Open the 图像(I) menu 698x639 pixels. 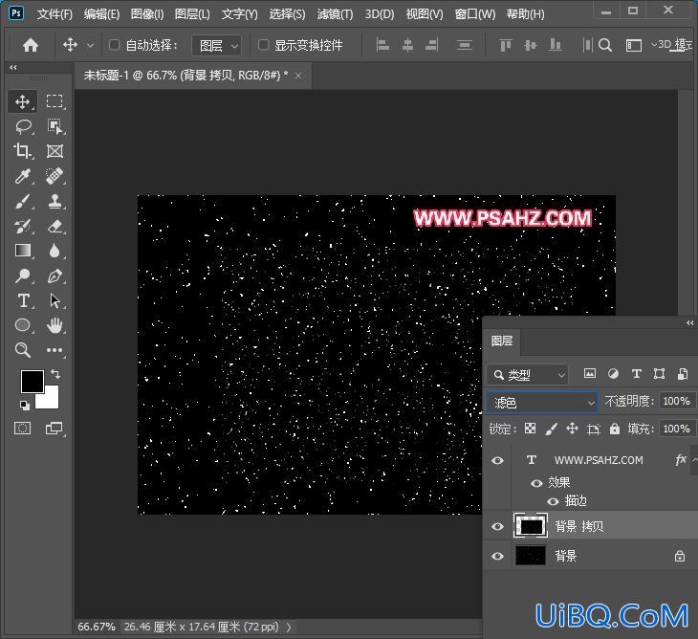(147, 14)
